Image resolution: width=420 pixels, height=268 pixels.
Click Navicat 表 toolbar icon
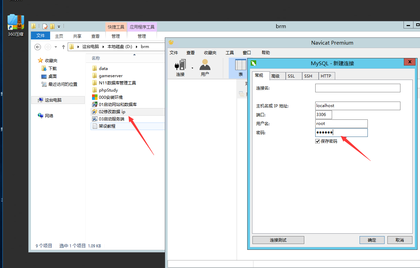tap(241, 68)
